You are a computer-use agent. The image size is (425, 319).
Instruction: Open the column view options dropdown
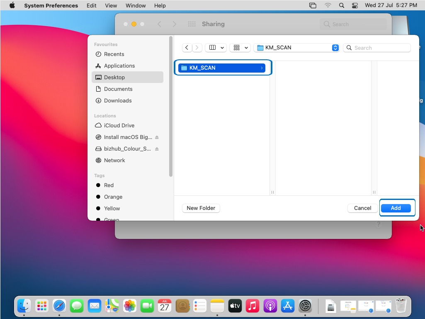tap(216, 48)
